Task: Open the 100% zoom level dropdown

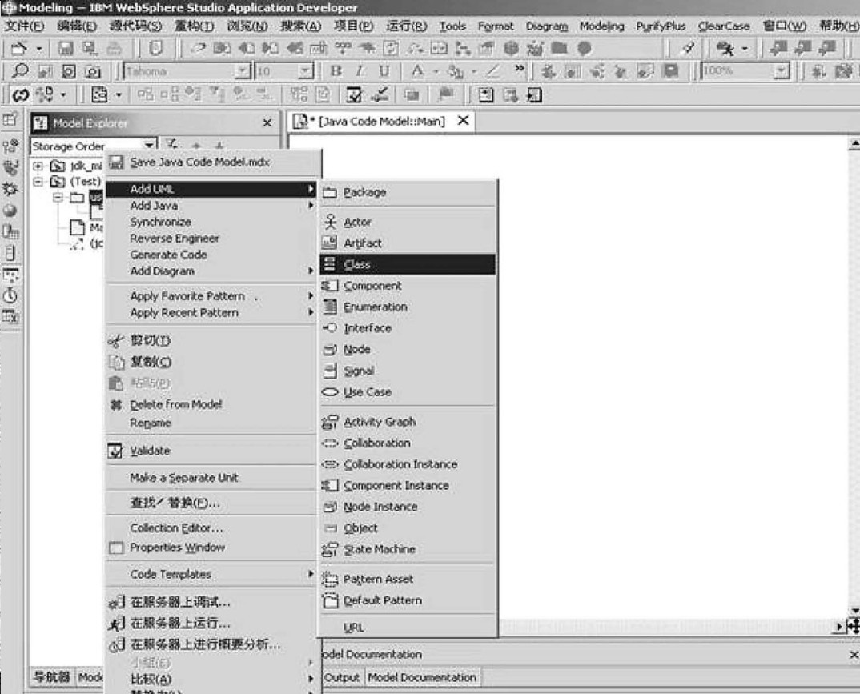Action: click(781, 71)
